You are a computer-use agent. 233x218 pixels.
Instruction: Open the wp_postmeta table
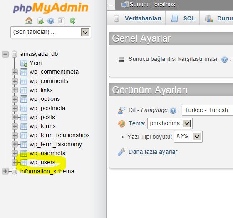pyautogui.click(x=47, y=108)
